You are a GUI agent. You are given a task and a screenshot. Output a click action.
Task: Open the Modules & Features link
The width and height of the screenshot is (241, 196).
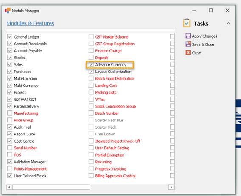[30, 23]
